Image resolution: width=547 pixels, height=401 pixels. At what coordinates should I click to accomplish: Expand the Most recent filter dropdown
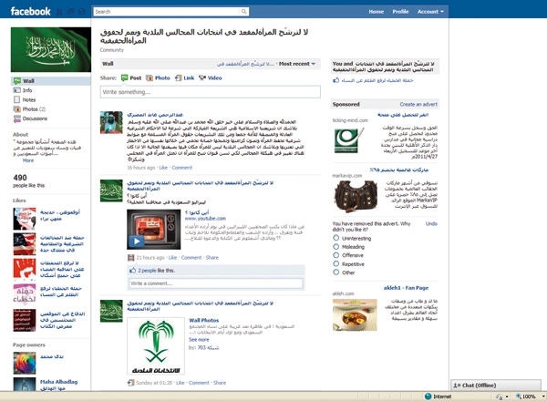pyautogui.click(x=297, y=64)
